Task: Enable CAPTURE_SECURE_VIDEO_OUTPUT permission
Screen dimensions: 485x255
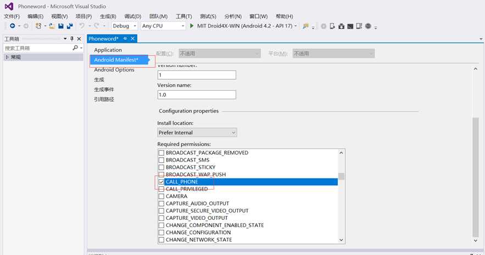Action: 161,210
